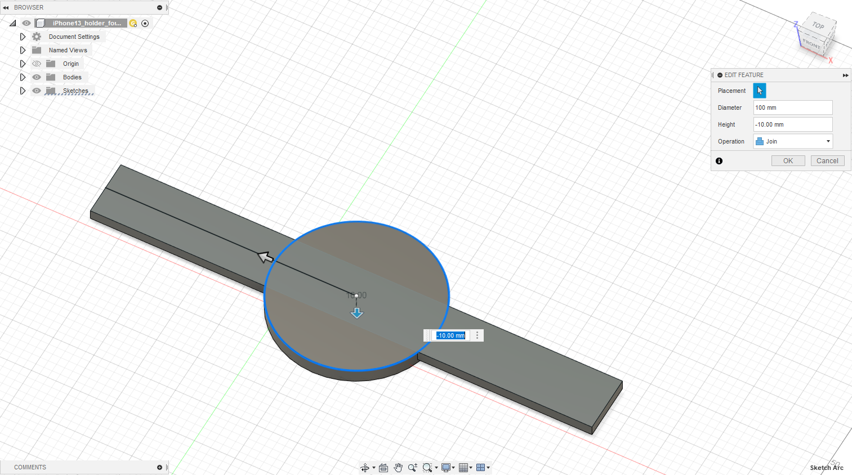Expand the Comments panel with plus icon
Image resolution: width=852 pixels, height=475 pixels.
tap(159, 467)
